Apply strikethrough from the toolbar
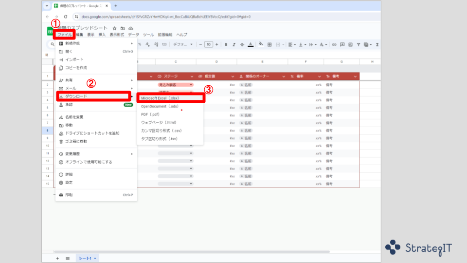The image size is (467, 263). coord(242,44)
